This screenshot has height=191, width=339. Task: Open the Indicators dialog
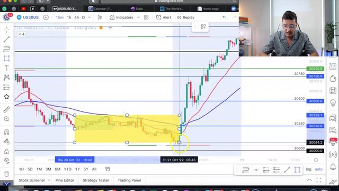click(121, 18)
